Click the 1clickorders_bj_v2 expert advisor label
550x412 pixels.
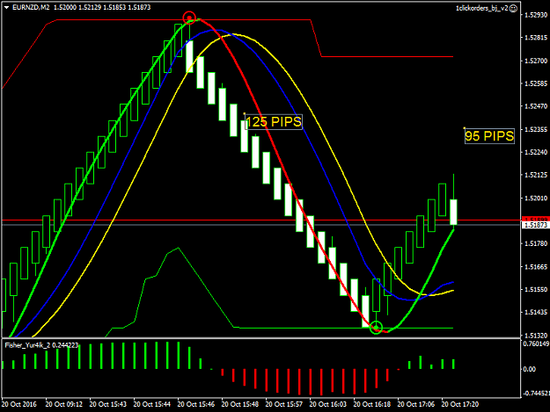pos(482,9)
